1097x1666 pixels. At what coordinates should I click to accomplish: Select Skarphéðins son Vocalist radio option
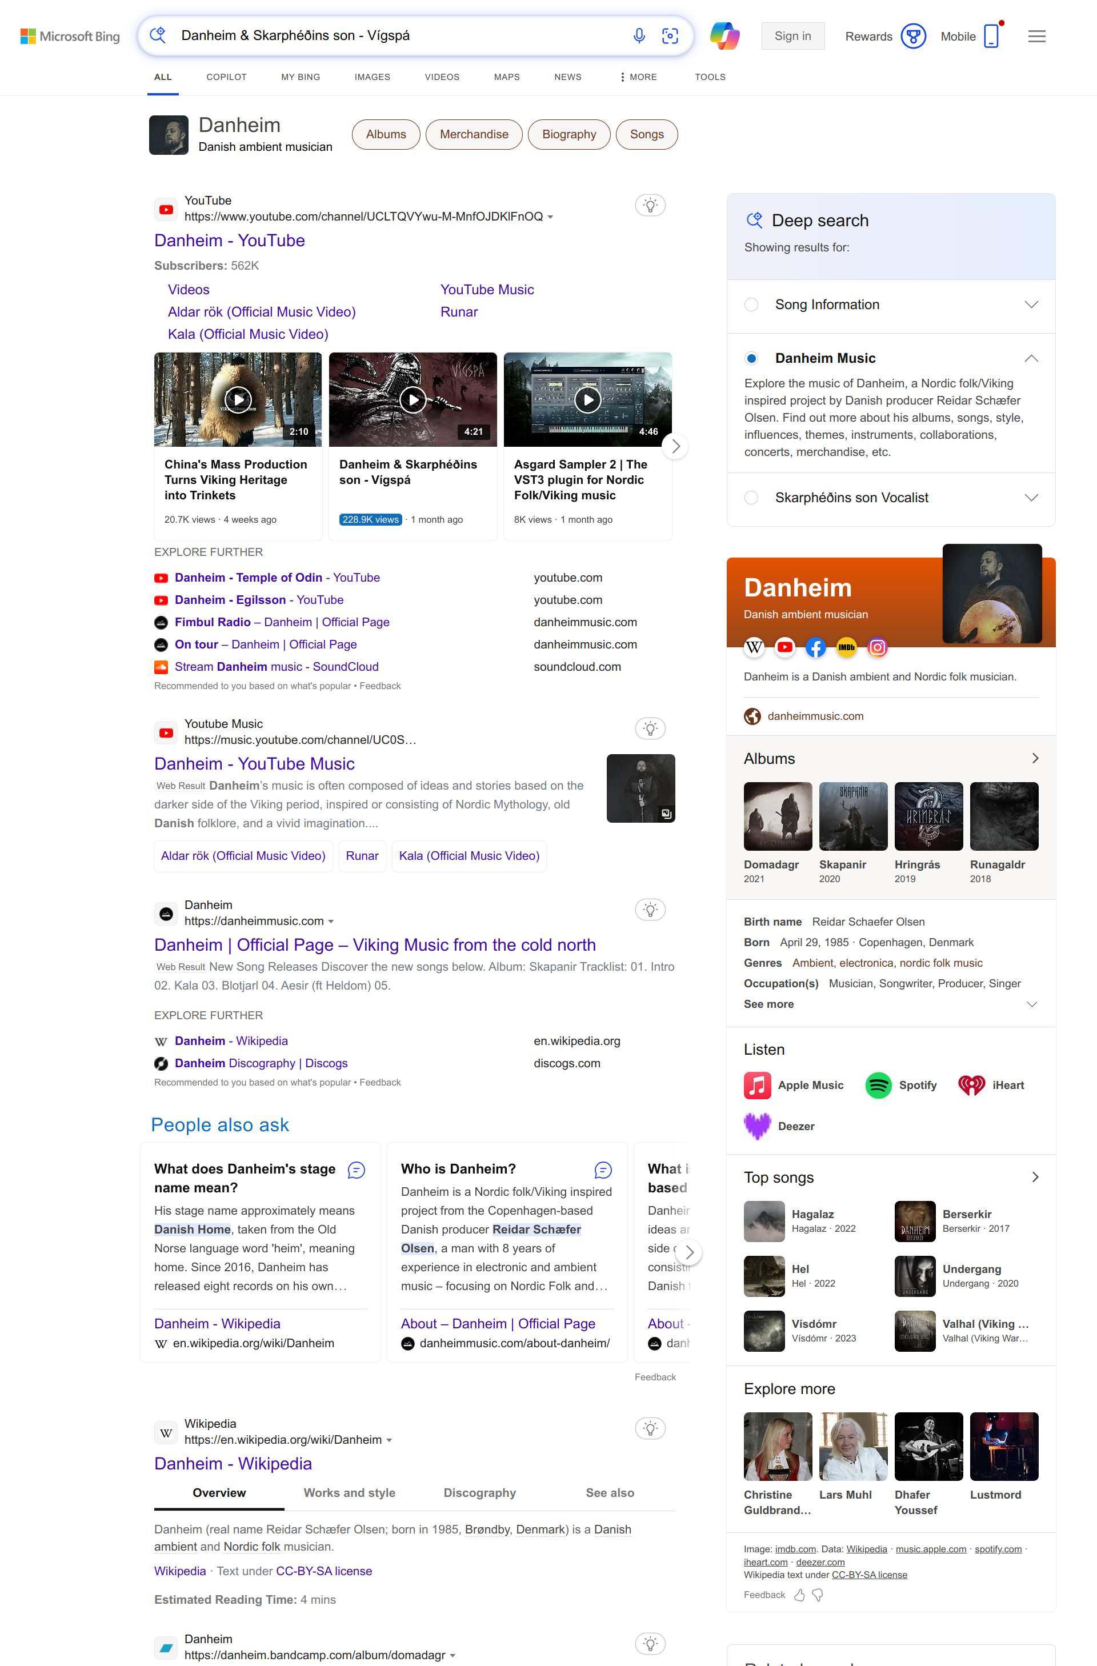751,498
